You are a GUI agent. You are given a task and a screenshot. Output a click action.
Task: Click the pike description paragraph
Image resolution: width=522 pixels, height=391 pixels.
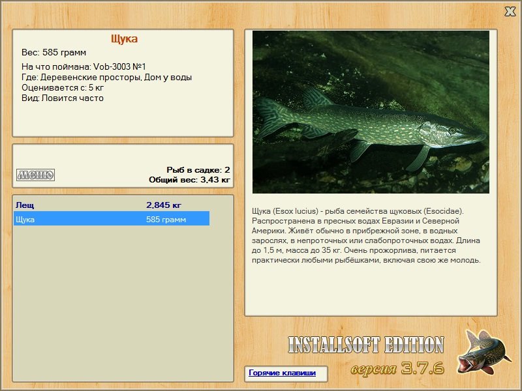click(366, 235)
